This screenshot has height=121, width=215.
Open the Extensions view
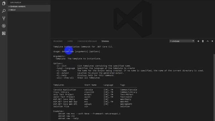pos(4,33)
